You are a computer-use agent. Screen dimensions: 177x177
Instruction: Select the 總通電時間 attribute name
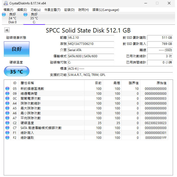29,94
